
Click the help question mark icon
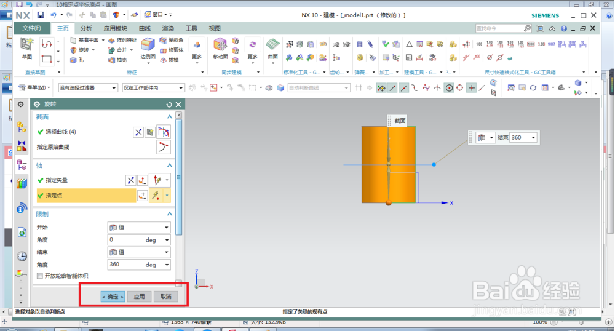[563, 29]
